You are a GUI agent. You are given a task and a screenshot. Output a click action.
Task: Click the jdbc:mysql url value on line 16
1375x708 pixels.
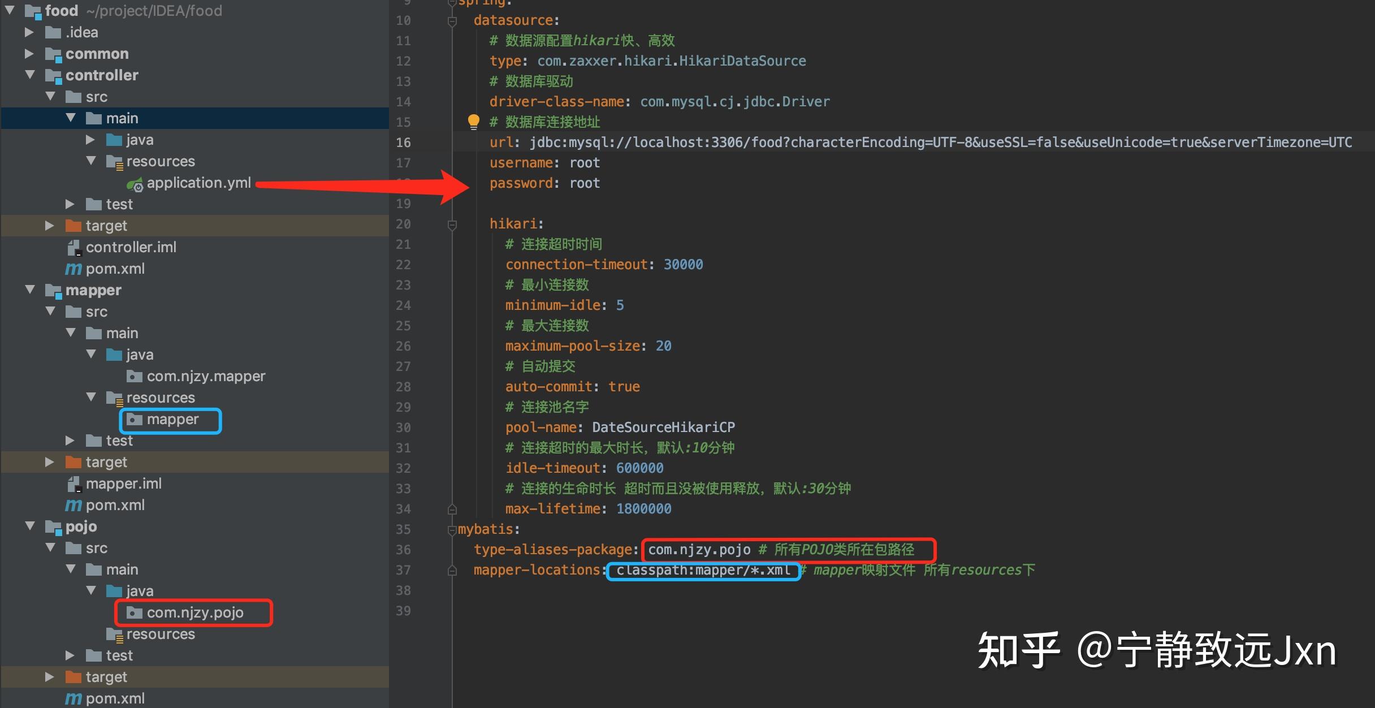click(x=941, y=143)
